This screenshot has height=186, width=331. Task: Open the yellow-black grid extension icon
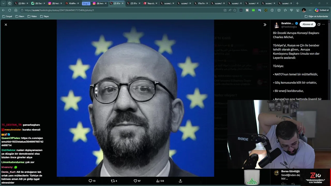click(x=266, y=10)
